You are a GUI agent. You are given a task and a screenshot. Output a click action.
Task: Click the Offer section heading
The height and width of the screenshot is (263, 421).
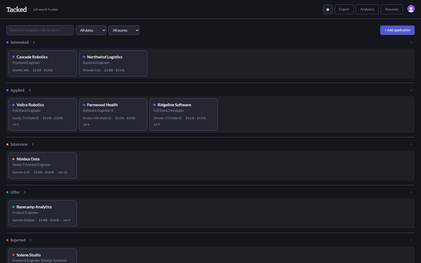coord(15,192)
